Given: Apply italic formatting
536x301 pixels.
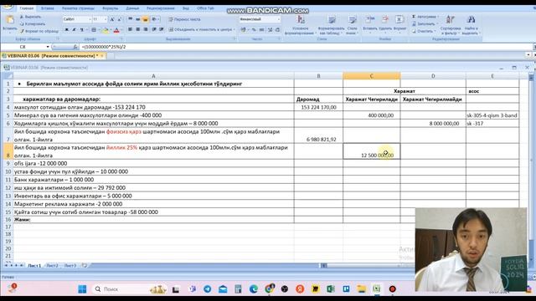Looking at the screenshot, I should [x=74, y=30].
